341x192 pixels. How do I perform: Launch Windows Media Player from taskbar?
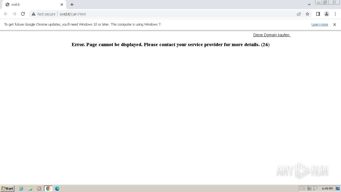click(x=39, y=189)
